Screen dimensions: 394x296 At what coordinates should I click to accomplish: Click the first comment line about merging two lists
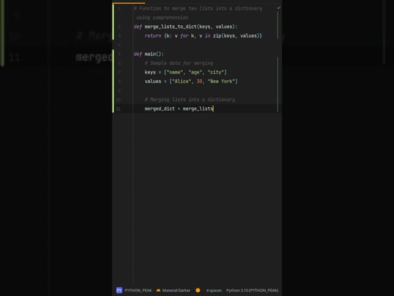198,9
